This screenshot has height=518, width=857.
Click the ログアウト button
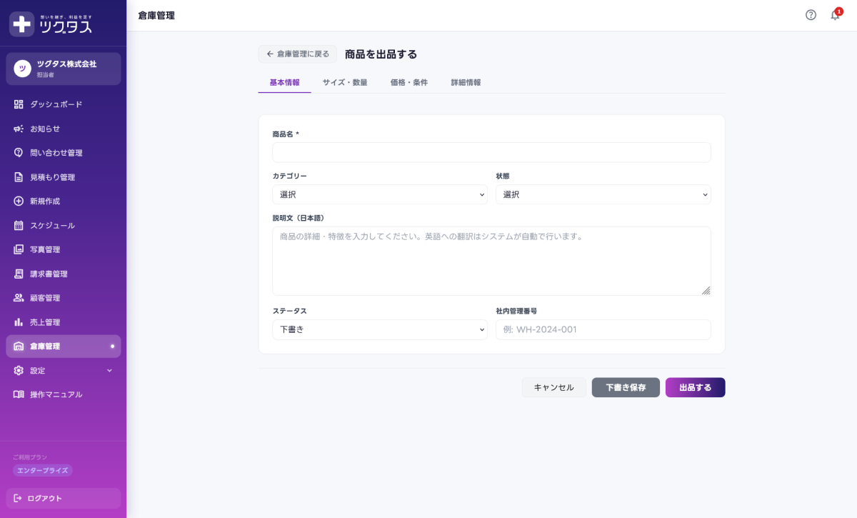coord(64,498)
